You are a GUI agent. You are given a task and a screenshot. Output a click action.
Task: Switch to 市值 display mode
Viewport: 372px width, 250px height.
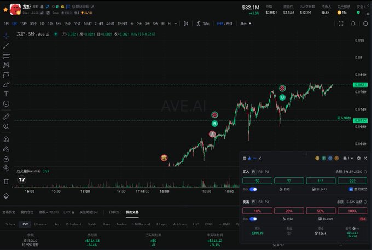(229, 24)
